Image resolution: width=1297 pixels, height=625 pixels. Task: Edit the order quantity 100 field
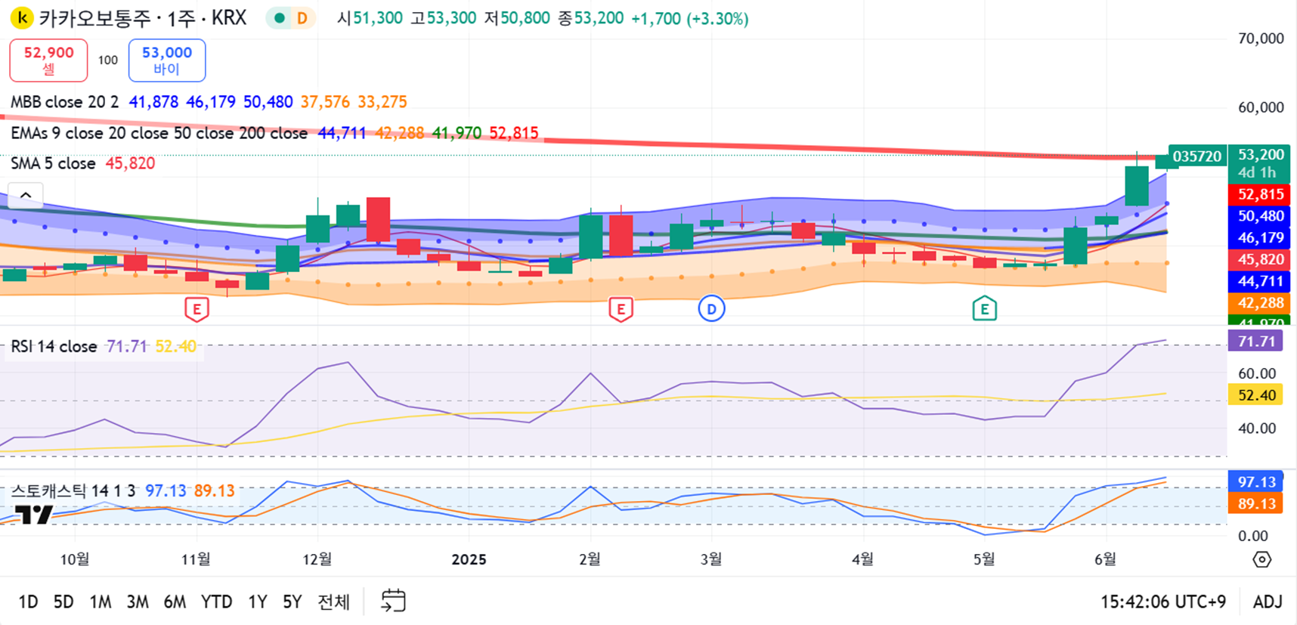[108, 60]
